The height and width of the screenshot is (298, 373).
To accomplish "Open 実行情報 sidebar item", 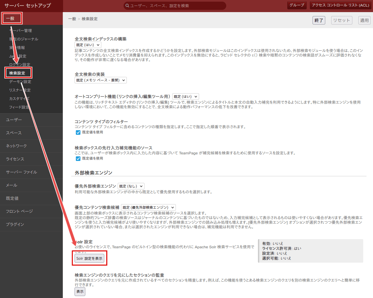I will point(17,48).
